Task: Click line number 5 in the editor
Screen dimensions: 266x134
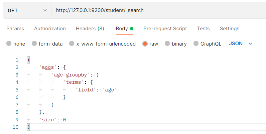Action: (x=17, y=89)
